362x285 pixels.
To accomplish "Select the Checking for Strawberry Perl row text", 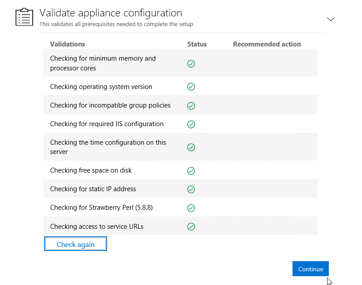I will [x=101, y=208].
